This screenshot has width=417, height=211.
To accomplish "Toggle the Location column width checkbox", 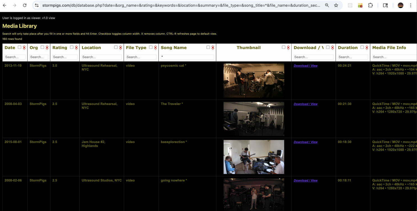I will 116,48.
